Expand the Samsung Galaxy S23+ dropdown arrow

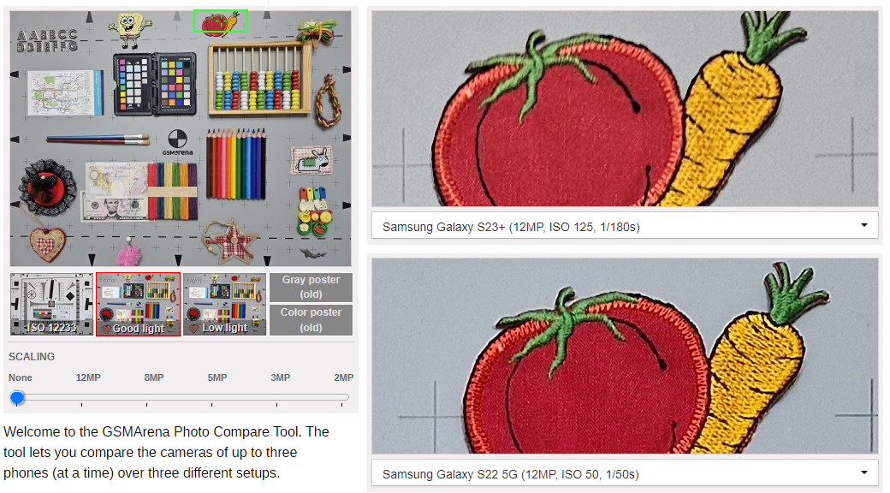click(x=863, y=225)
